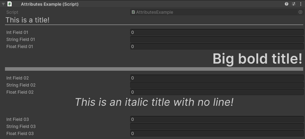
Task: Click the String Field 03 input
Action: click(x=217, y=126)
